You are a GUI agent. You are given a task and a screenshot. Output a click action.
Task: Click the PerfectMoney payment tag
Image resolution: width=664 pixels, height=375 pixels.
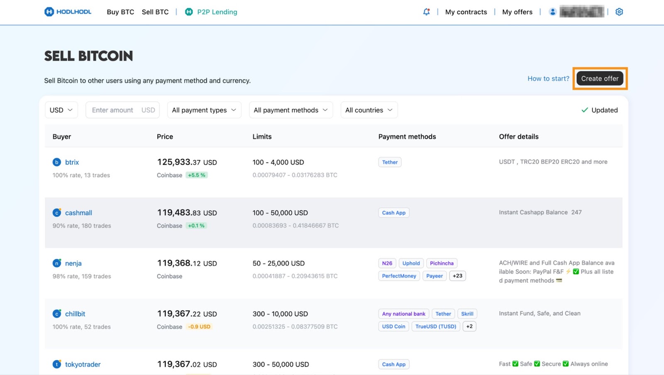click(x=399, y=276)
